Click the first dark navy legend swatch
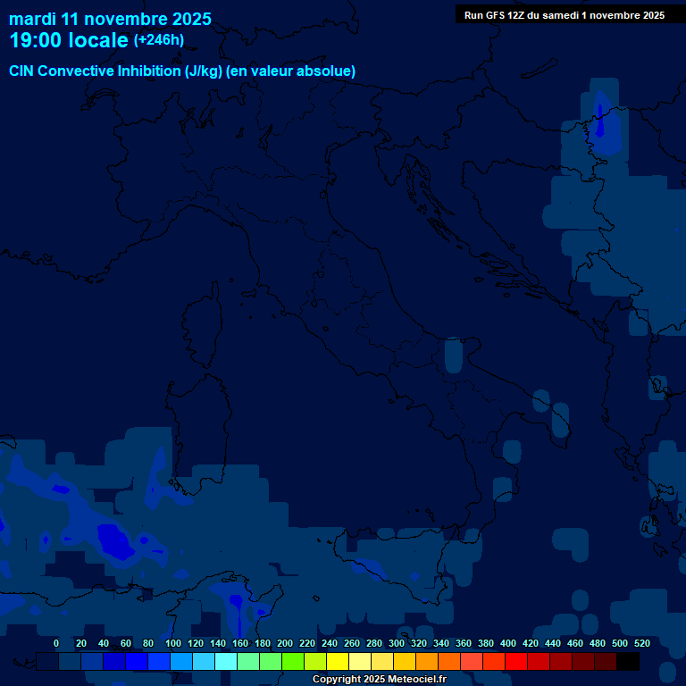686x686 pixels. click(47, 662)
